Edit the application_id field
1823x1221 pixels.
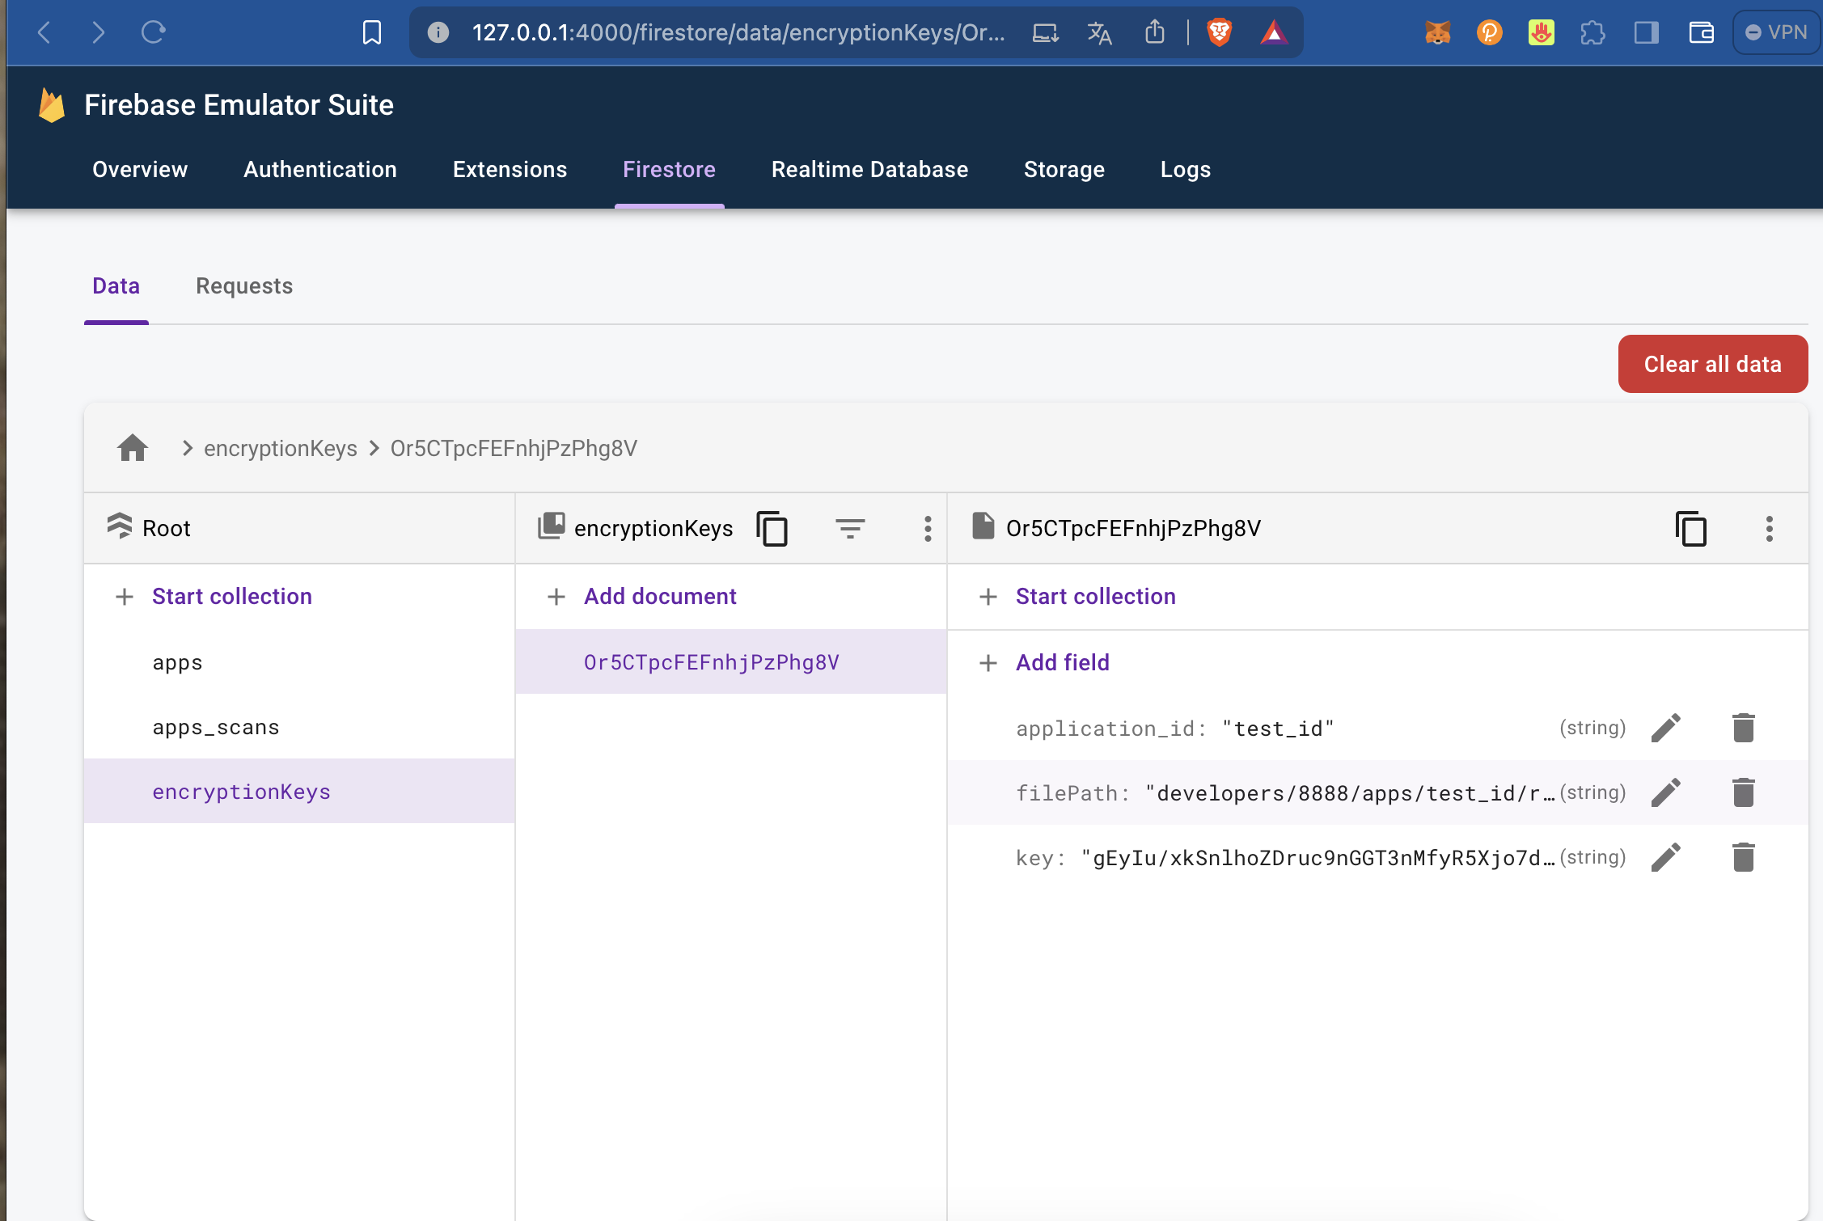[x=1665, y=727]
